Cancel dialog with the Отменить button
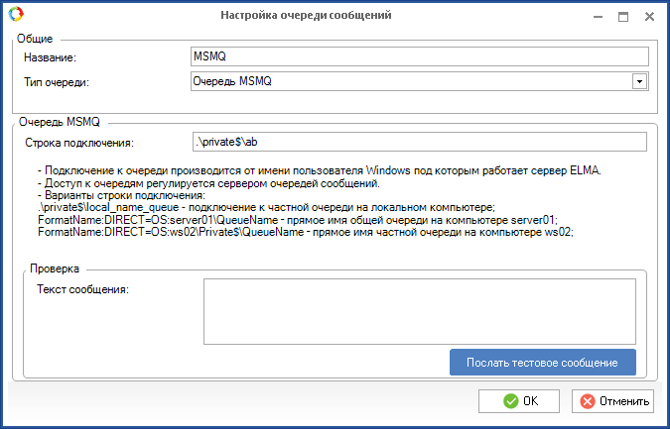Viewport: 670px width, 429px height. (x=612, y=401)
